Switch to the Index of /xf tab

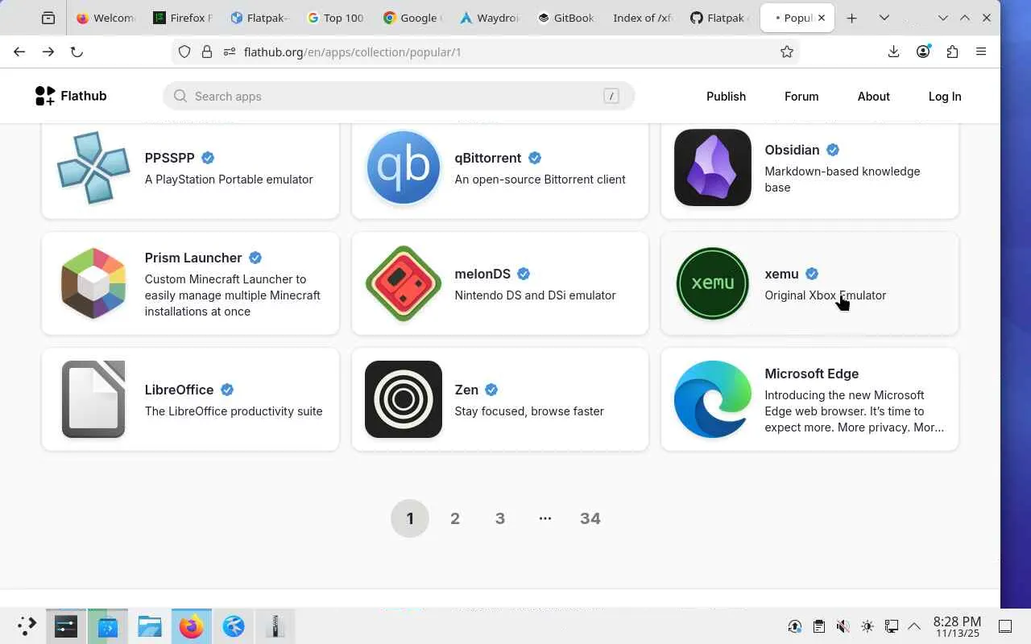pos(643,18)
